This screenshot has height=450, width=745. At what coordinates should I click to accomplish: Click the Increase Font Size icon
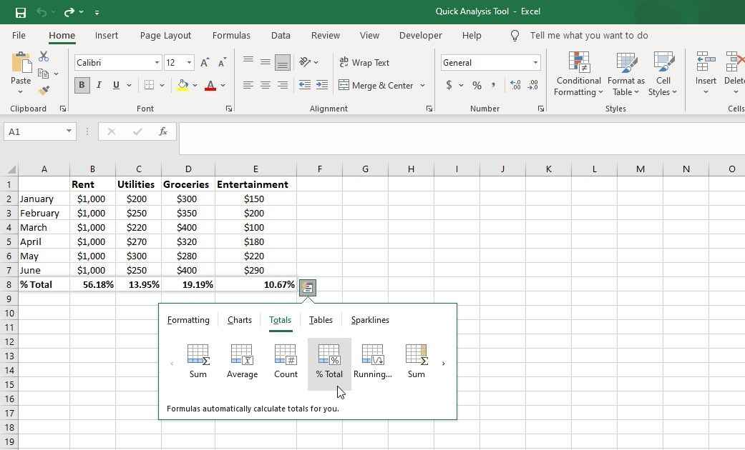[205, 63]
